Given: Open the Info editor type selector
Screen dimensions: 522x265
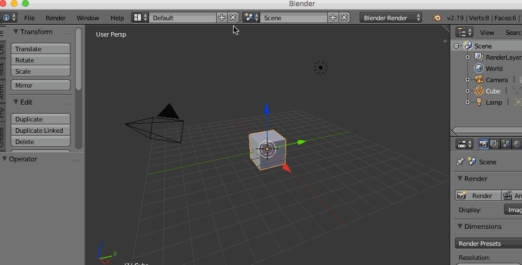Looking at the screenshot, I should (8, 17).
